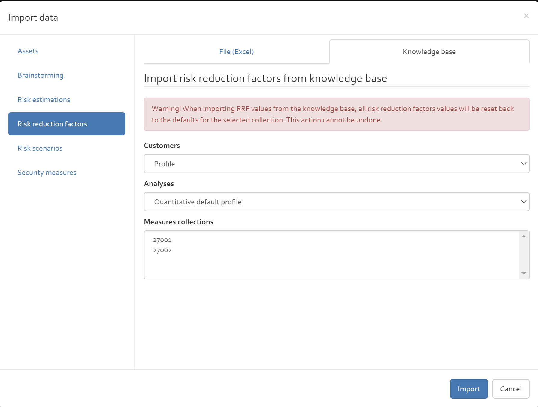Expand the Customers dropdown
The height and width of the screenshot is (407, 538).
pyautogui.click(x=337, y=164)
